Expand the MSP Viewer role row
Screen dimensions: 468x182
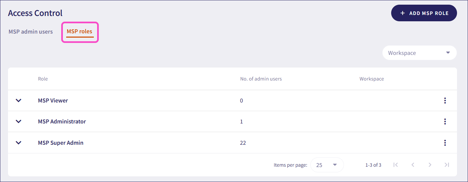(x=19, y=100)
